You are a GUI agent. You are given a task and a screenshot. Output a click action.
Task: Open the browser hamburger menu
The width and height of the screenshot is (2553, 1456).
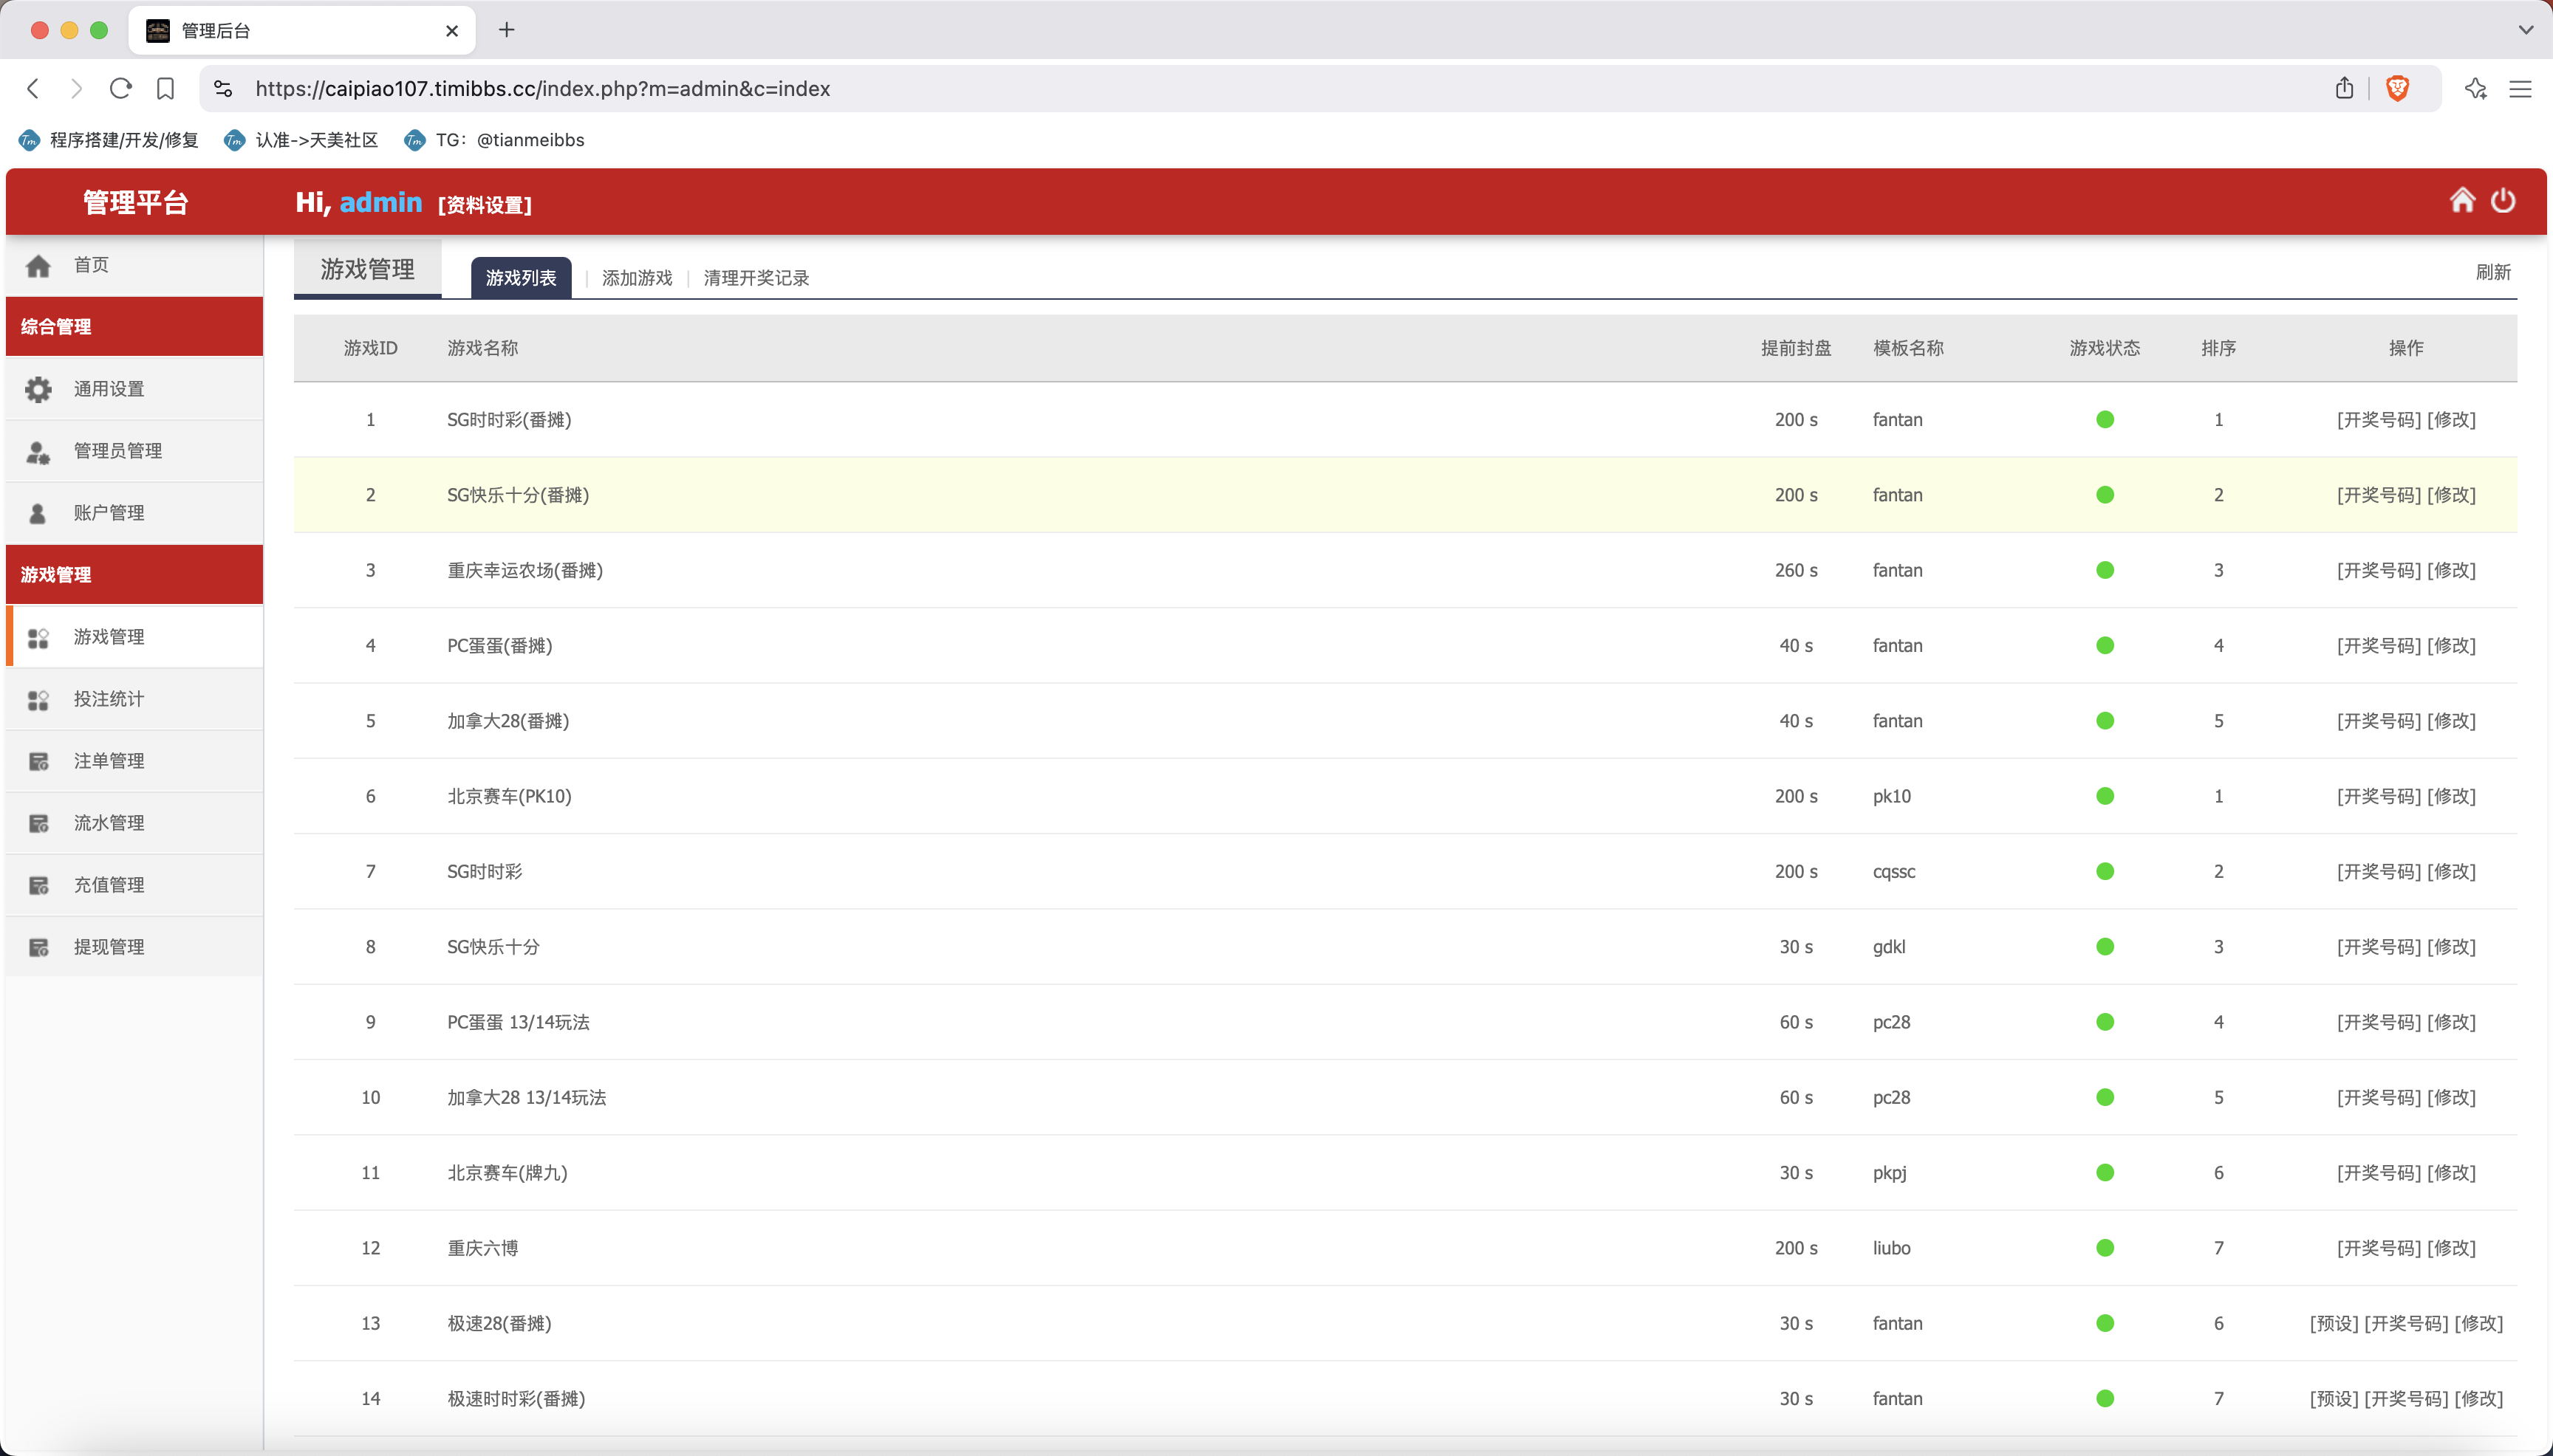(2520, 89)
